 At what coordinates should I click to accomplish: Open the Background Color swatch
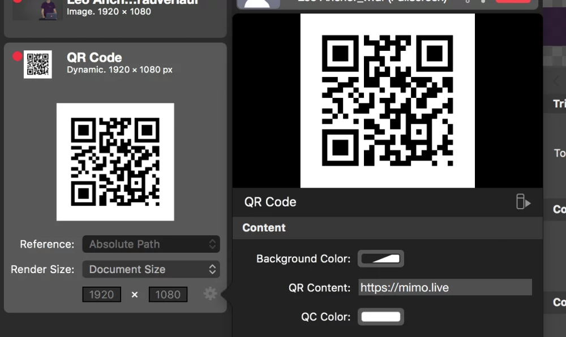point(381,258)
